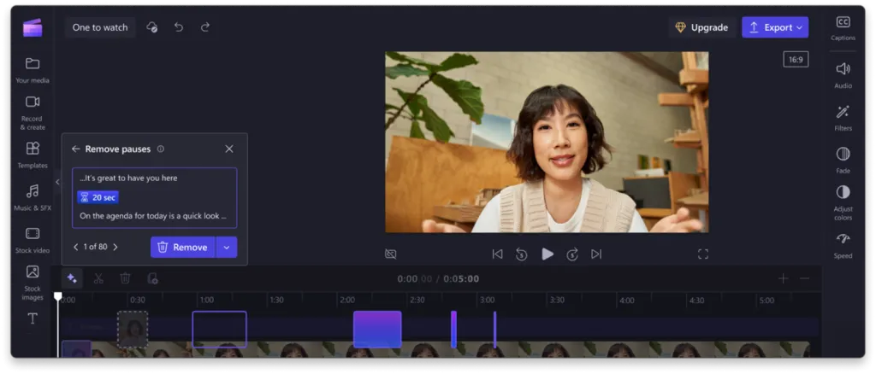The image size is (876, 374).
Task: Collapse the left sidebar panel arrow
Action: coord(57,182)
